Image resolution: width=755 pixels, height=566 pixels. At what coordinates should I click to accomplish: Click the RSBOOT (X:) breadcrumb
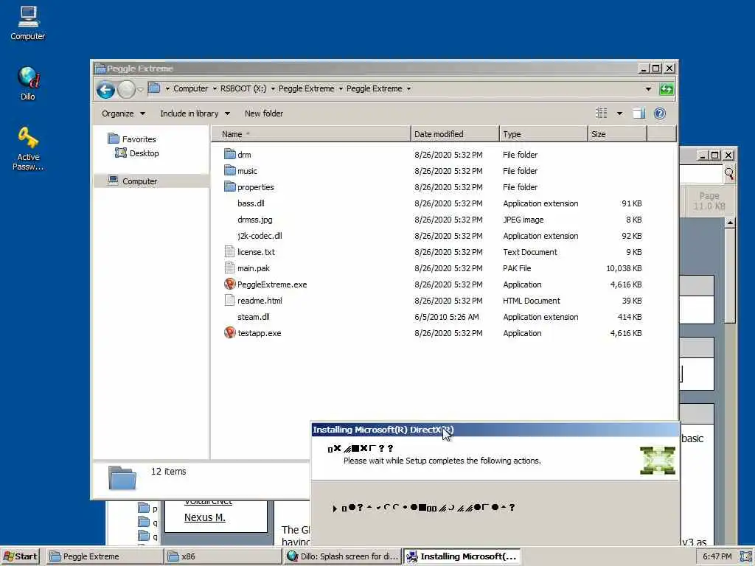(x=243, y=88)
